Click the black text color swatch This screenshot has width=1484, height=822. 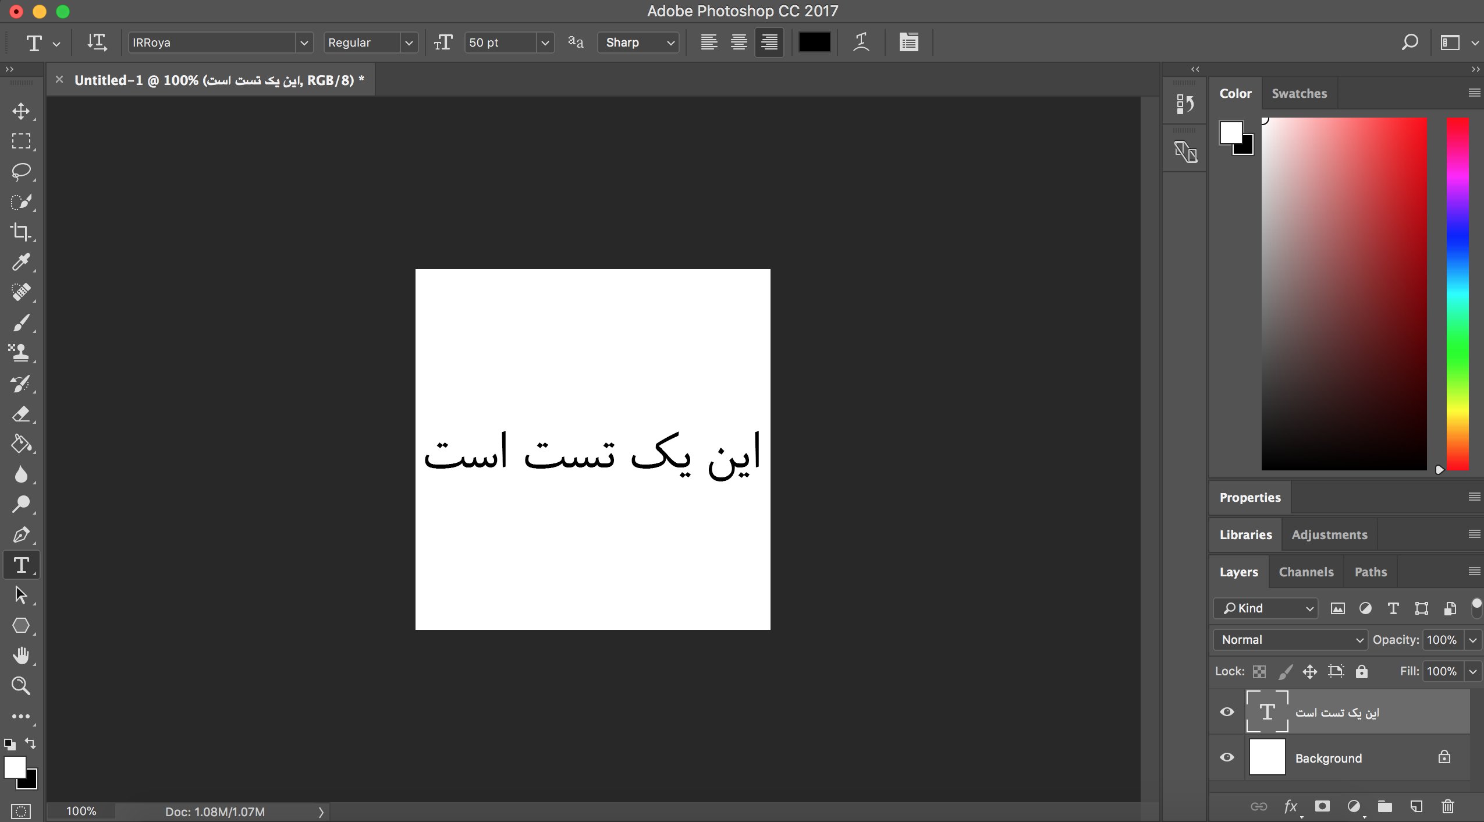click(814, 42)
